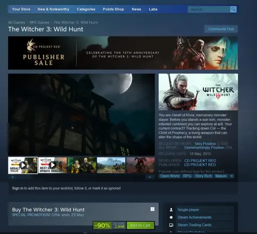
Task: Select the mountain landscape screenshot thumbnail
Action: tap(111, 165)
